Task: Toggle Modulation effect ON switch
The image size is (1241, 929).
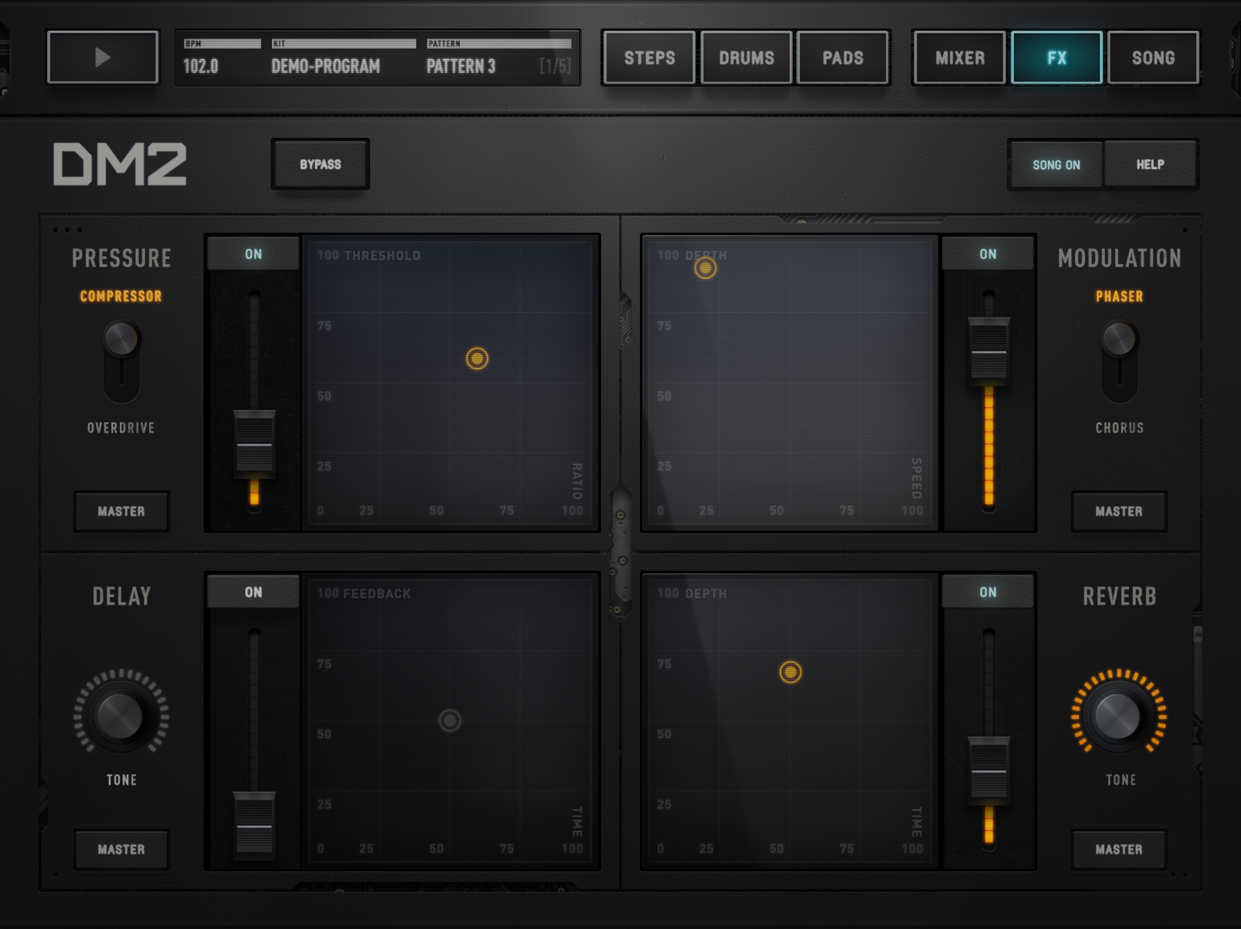Action: click(988, 254)
